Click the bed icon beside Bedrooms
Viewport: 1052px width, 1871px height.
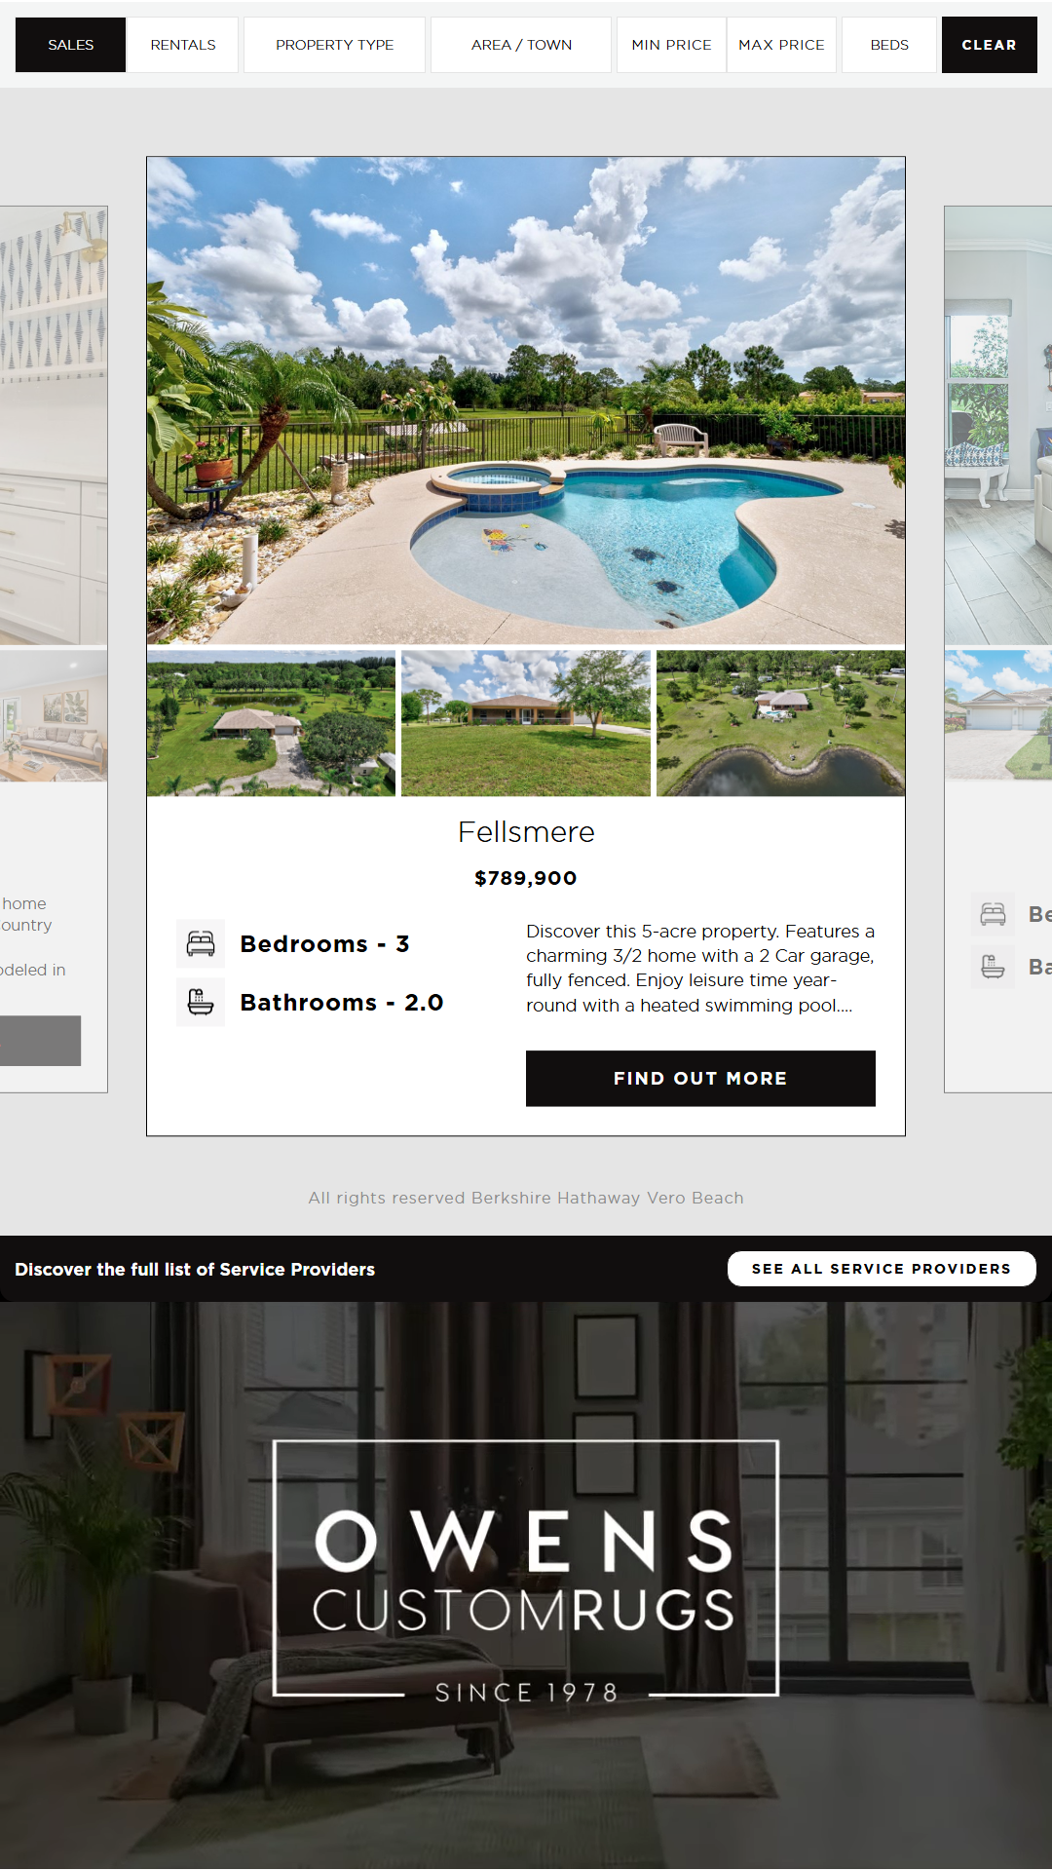click(x=201, y=943)
